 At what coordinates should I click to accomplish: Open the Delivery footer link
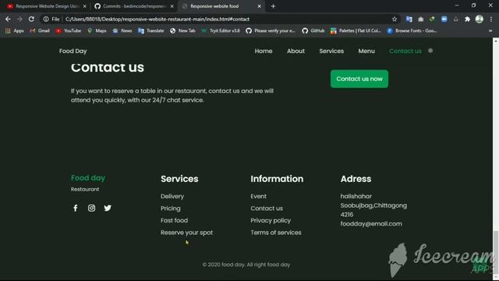coord(172,196)
